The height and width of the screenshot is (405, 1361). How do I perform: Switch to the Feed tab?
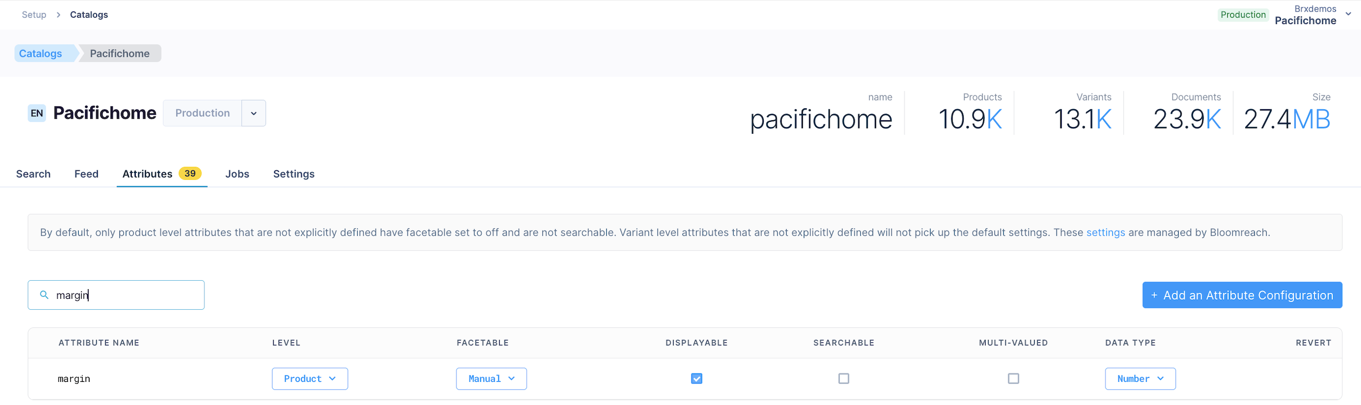[x=86, y=174]
